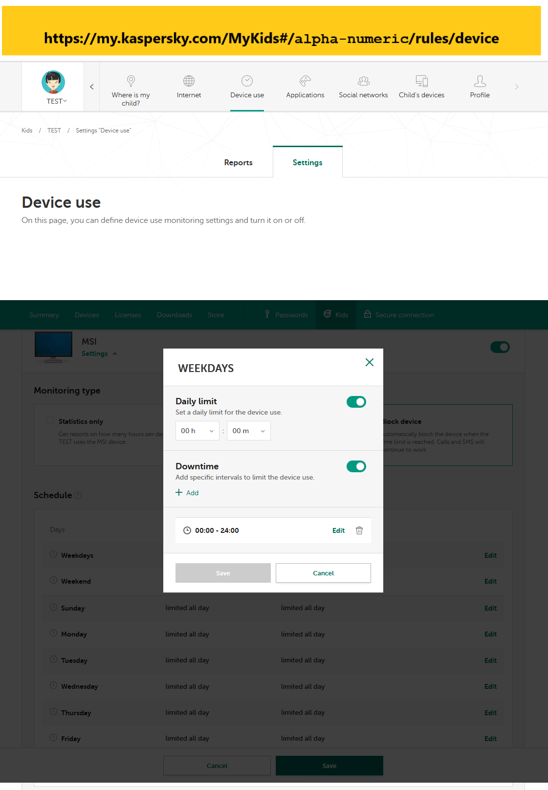The image size is (548, 790).
Task: Toggle the MSI device monitoring switch
Action: tap(500, 347)
